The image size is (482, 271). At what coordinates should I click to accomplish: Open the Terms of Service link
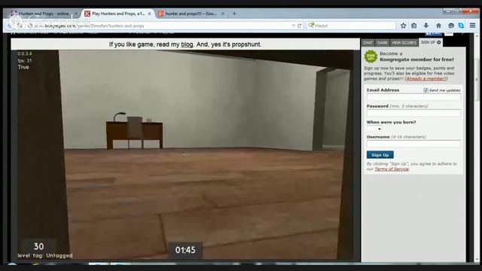(392, 169)
